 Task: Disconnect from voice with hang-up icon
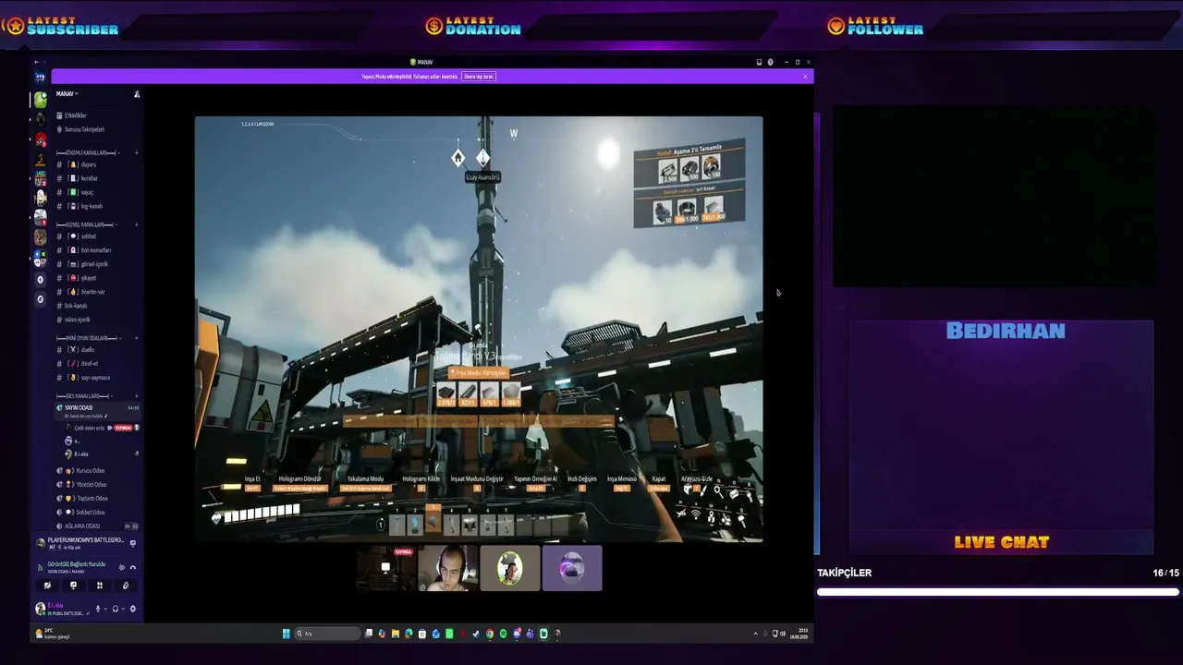[x=133, y=567]
